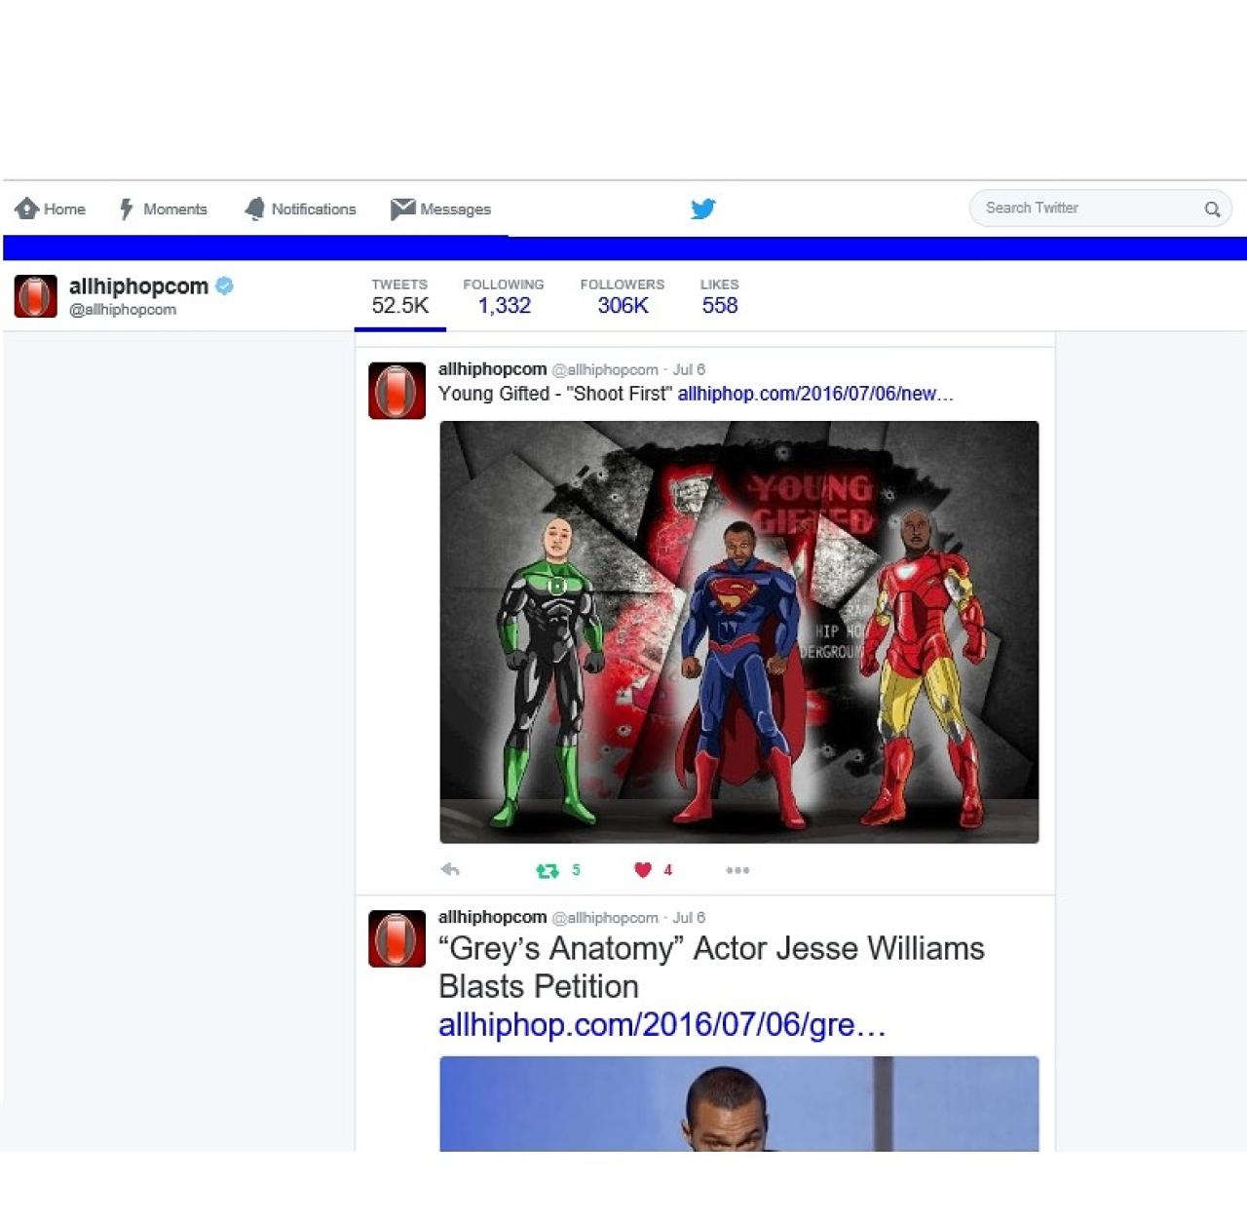Click the verified badge next to allhiphopcom
This screenshot has width=1247, height=1220.
point(224,286)
